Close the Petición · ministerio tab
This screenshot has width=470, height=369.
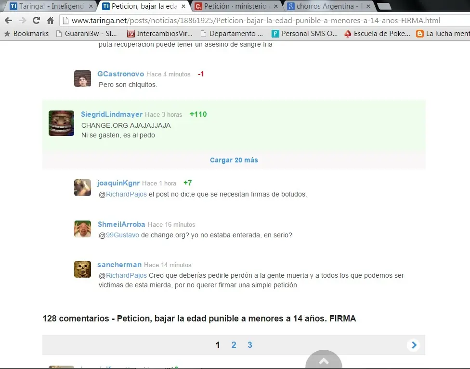point(276,6)
